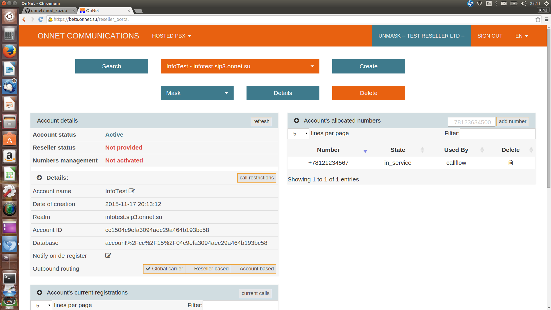Image resolution: width=551 pixels, height=310 pixels.
Task: Open workspace switcher dock icon
Action: coord(9,261)
